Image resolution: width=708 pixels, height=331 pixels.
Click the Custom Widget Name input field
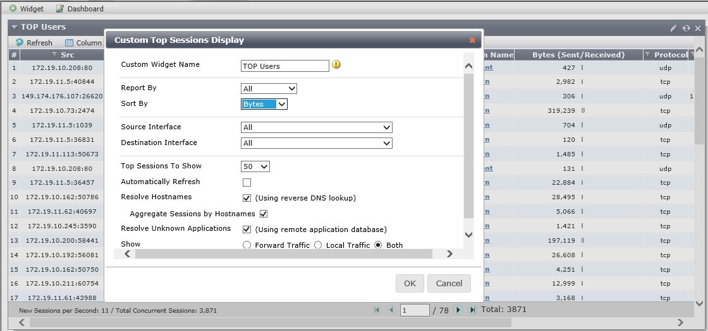click(x=285, y=66)
